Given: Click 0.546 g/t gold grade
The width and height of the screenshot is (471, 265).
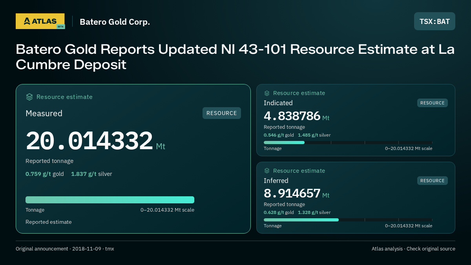Looking at the screenshot, I should 279,135.
